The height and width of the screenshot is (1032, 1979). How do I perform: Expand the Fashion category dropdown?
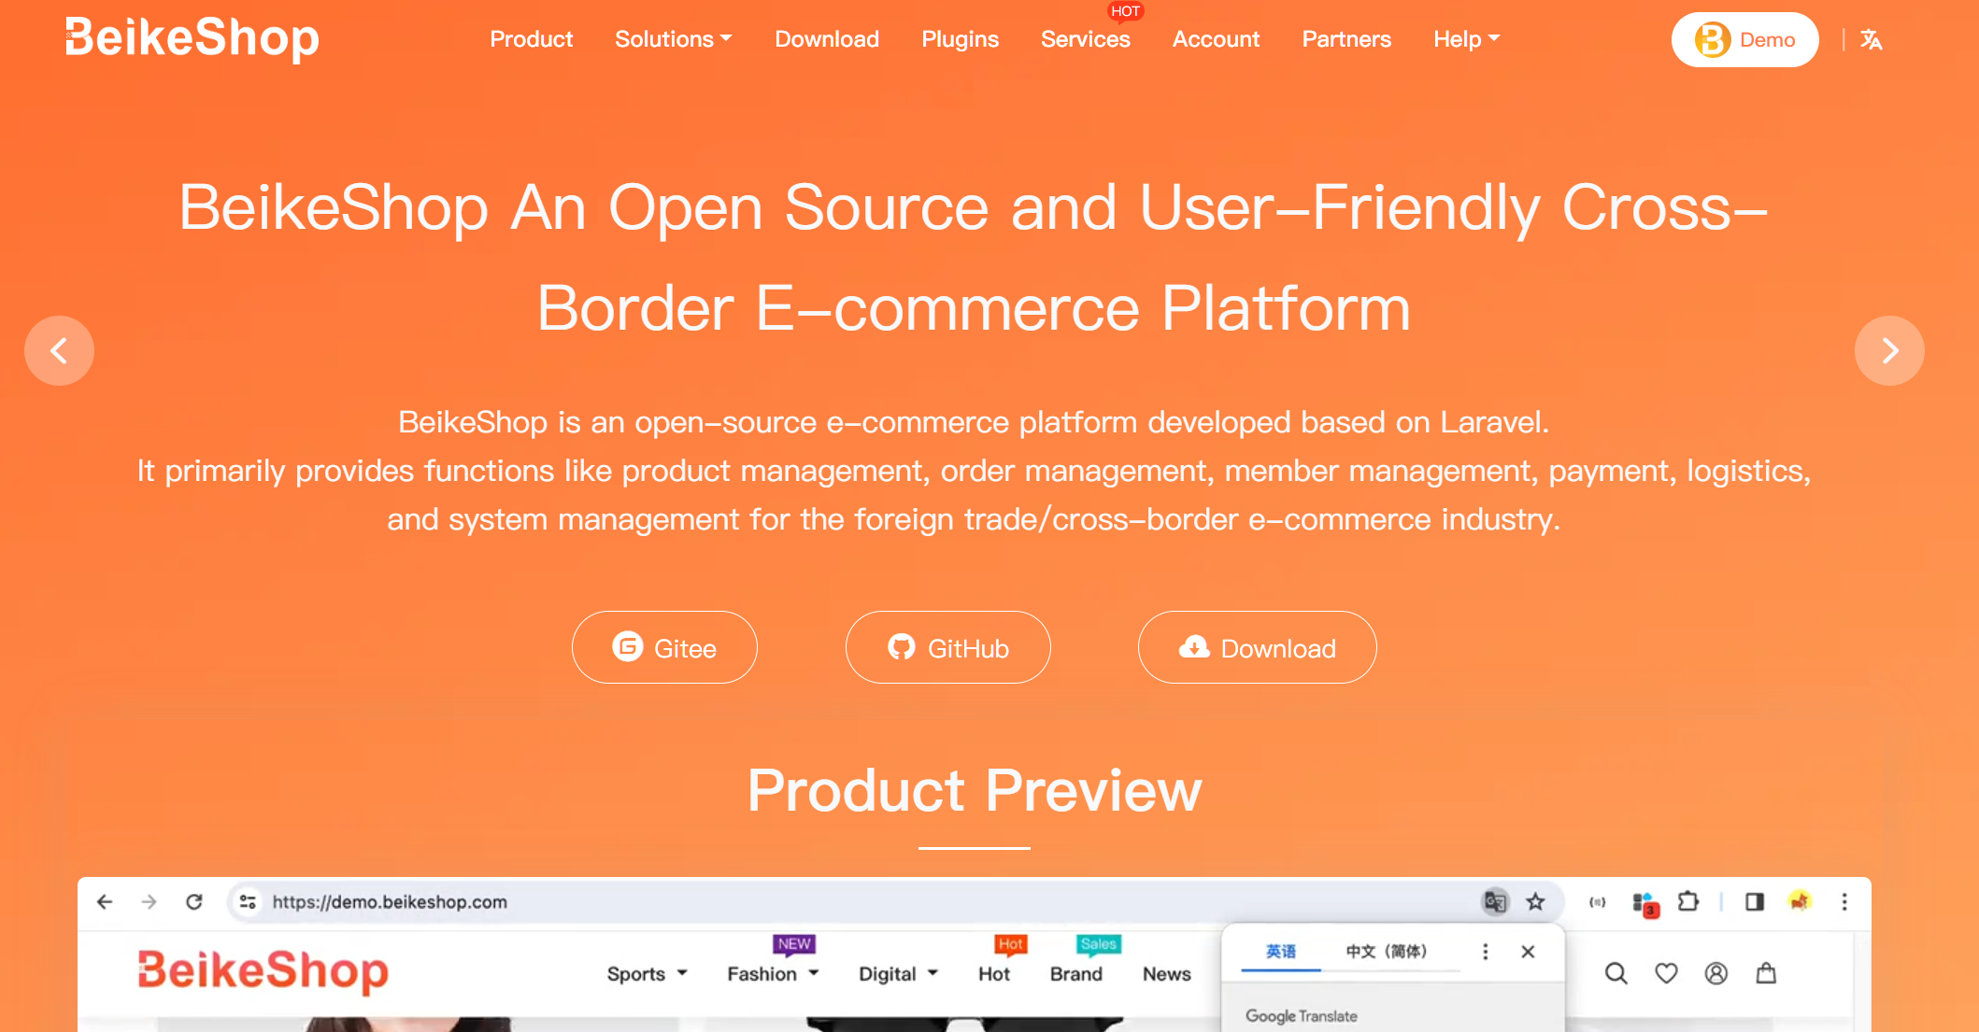773,974
